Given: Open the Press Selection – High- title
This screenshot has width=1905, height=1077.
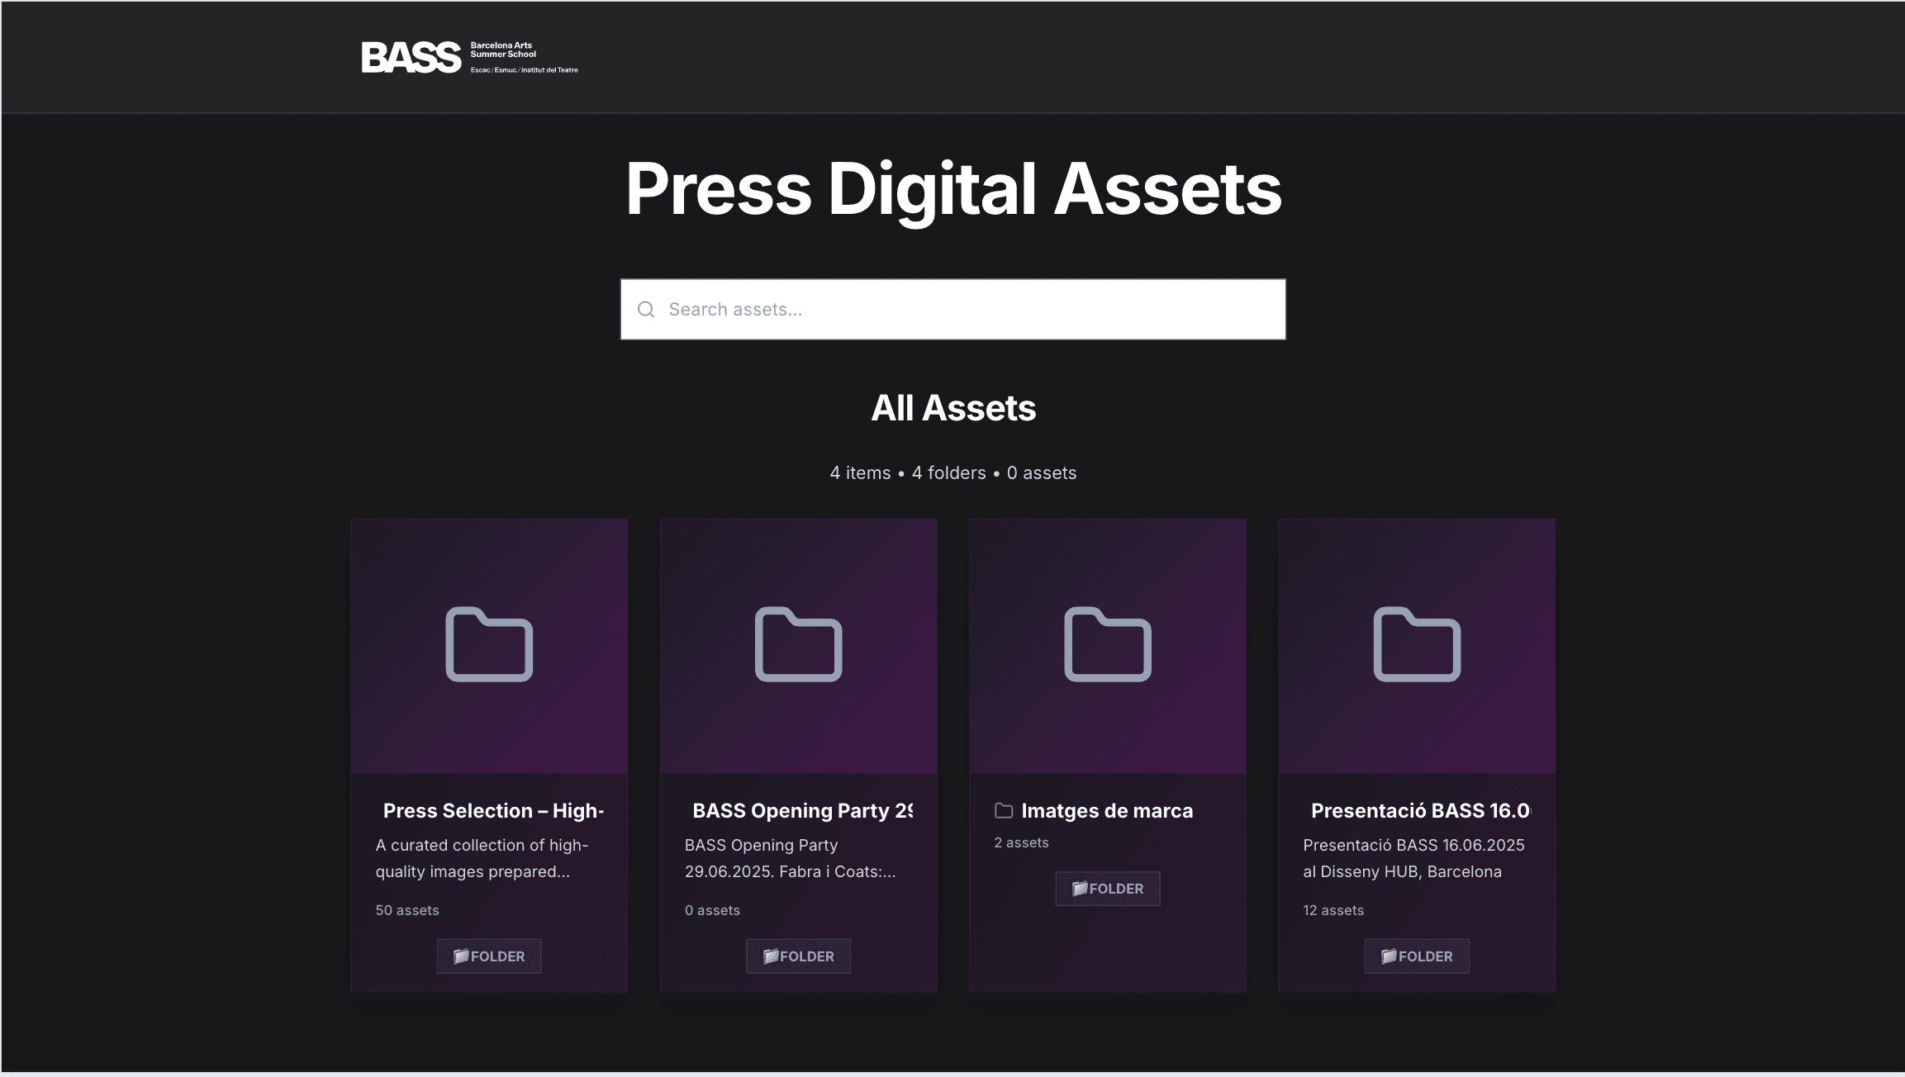Looking at the screenshot, I should coord(493,811).
